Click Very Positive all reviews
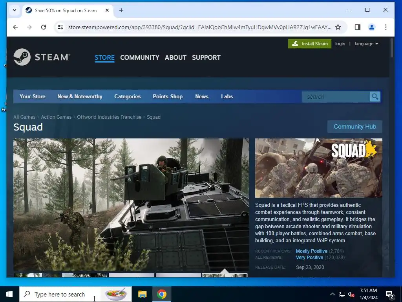 tap(309, 258)
